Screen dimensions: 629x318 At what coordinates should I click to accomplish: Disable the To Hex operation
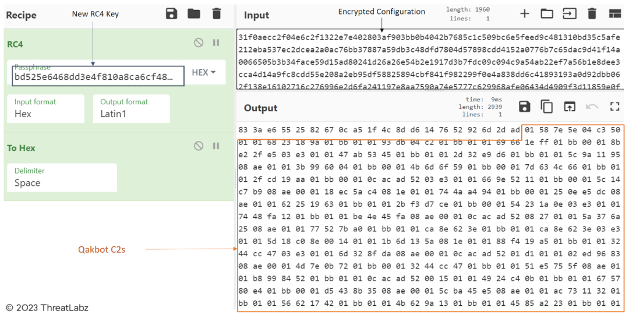coord(199,146)
